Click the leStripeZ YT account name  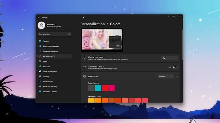[x=52, y=24]
